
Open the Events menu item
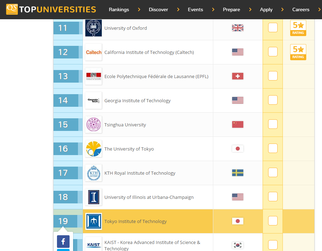[195, 9]
